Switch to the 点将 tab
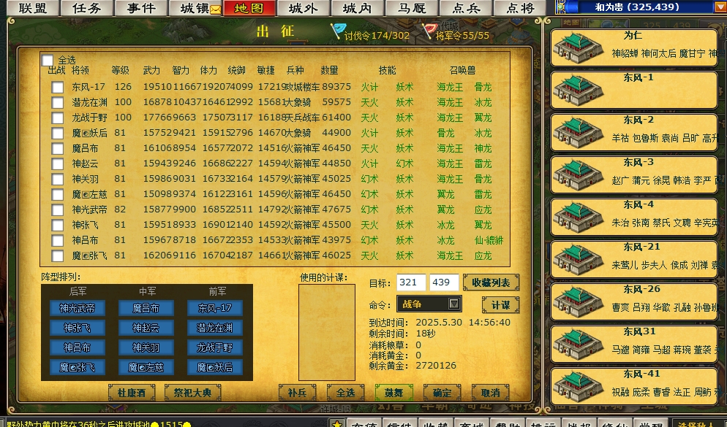The image size is (727, 427). [x=520, y=8]
